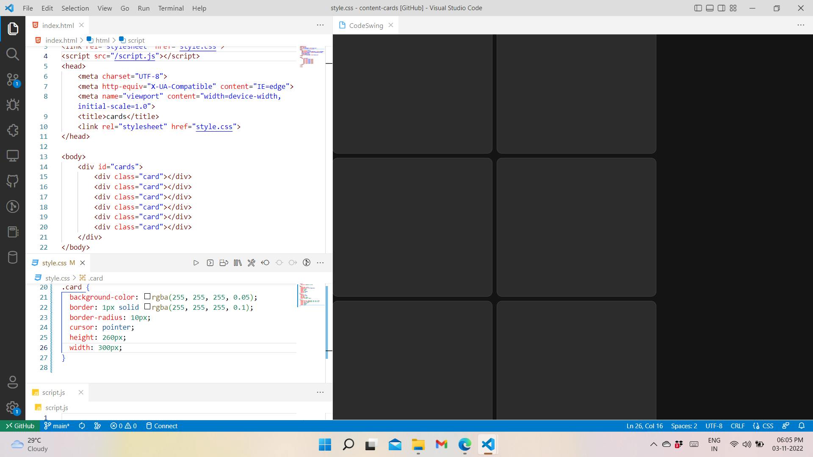Open more actions for style.css editor group
813x457 pixels.
321,263
